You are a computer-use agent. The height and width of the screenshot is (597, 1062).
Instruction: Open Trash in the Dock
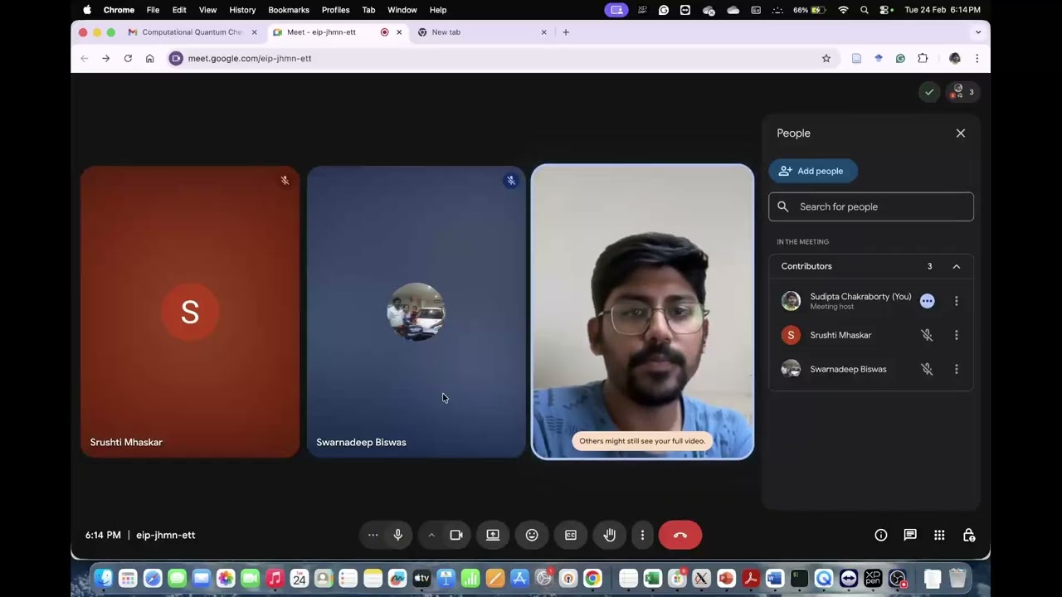click(x=957, y=578)
